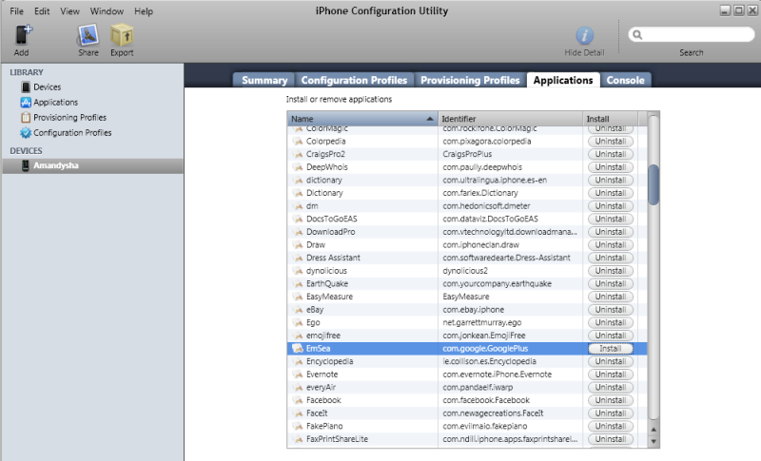Select the dm row name
761x461 pixels.
tap(312, 206)
